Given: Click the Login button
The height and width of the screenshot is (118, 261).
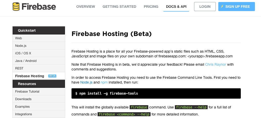Looking at the screenshot, I should pos(205,7).
